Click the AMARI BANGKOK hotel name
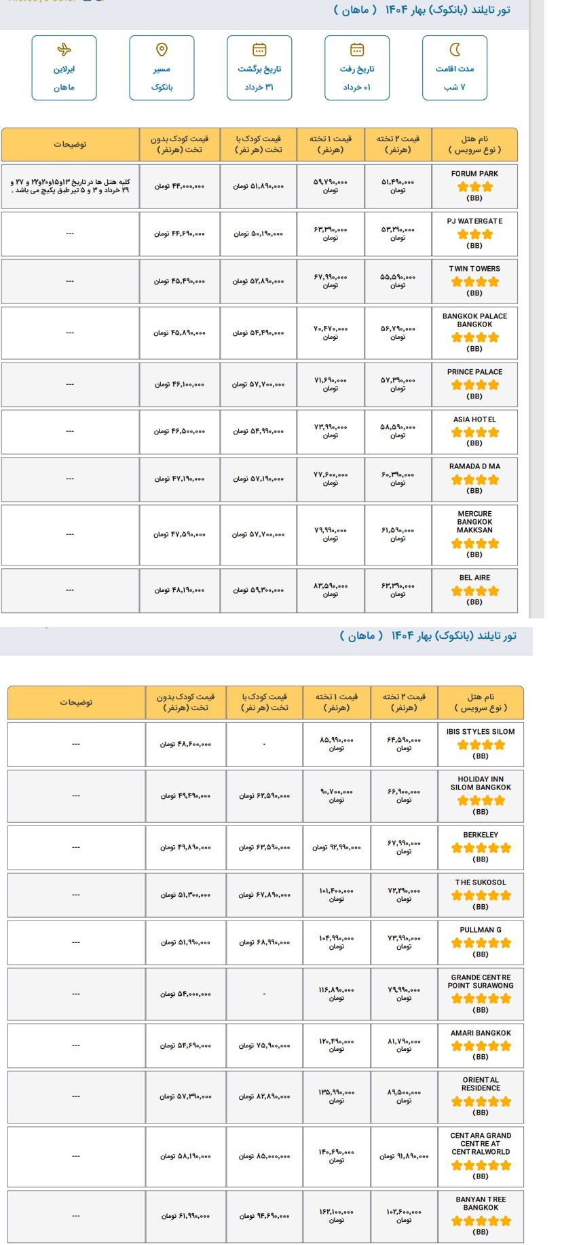The width and height of the screenshot is (562, 1245). [481, 1033]
